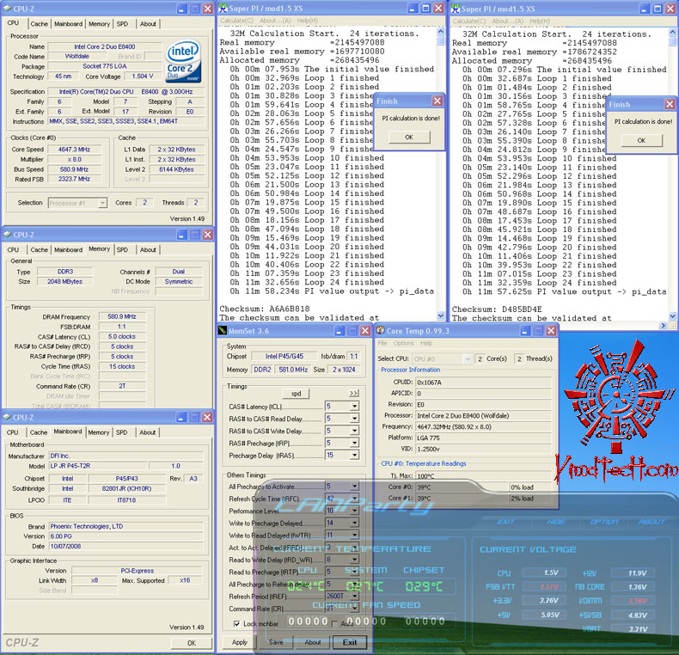679x655 pixels.
Task: Open the Options menu in Core Temp
Action: [404, 343]
